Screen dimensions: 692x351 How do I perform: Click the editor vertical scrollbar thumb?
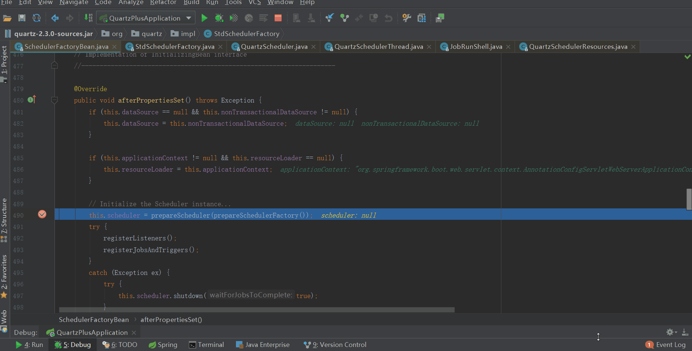tap(689, 199)
